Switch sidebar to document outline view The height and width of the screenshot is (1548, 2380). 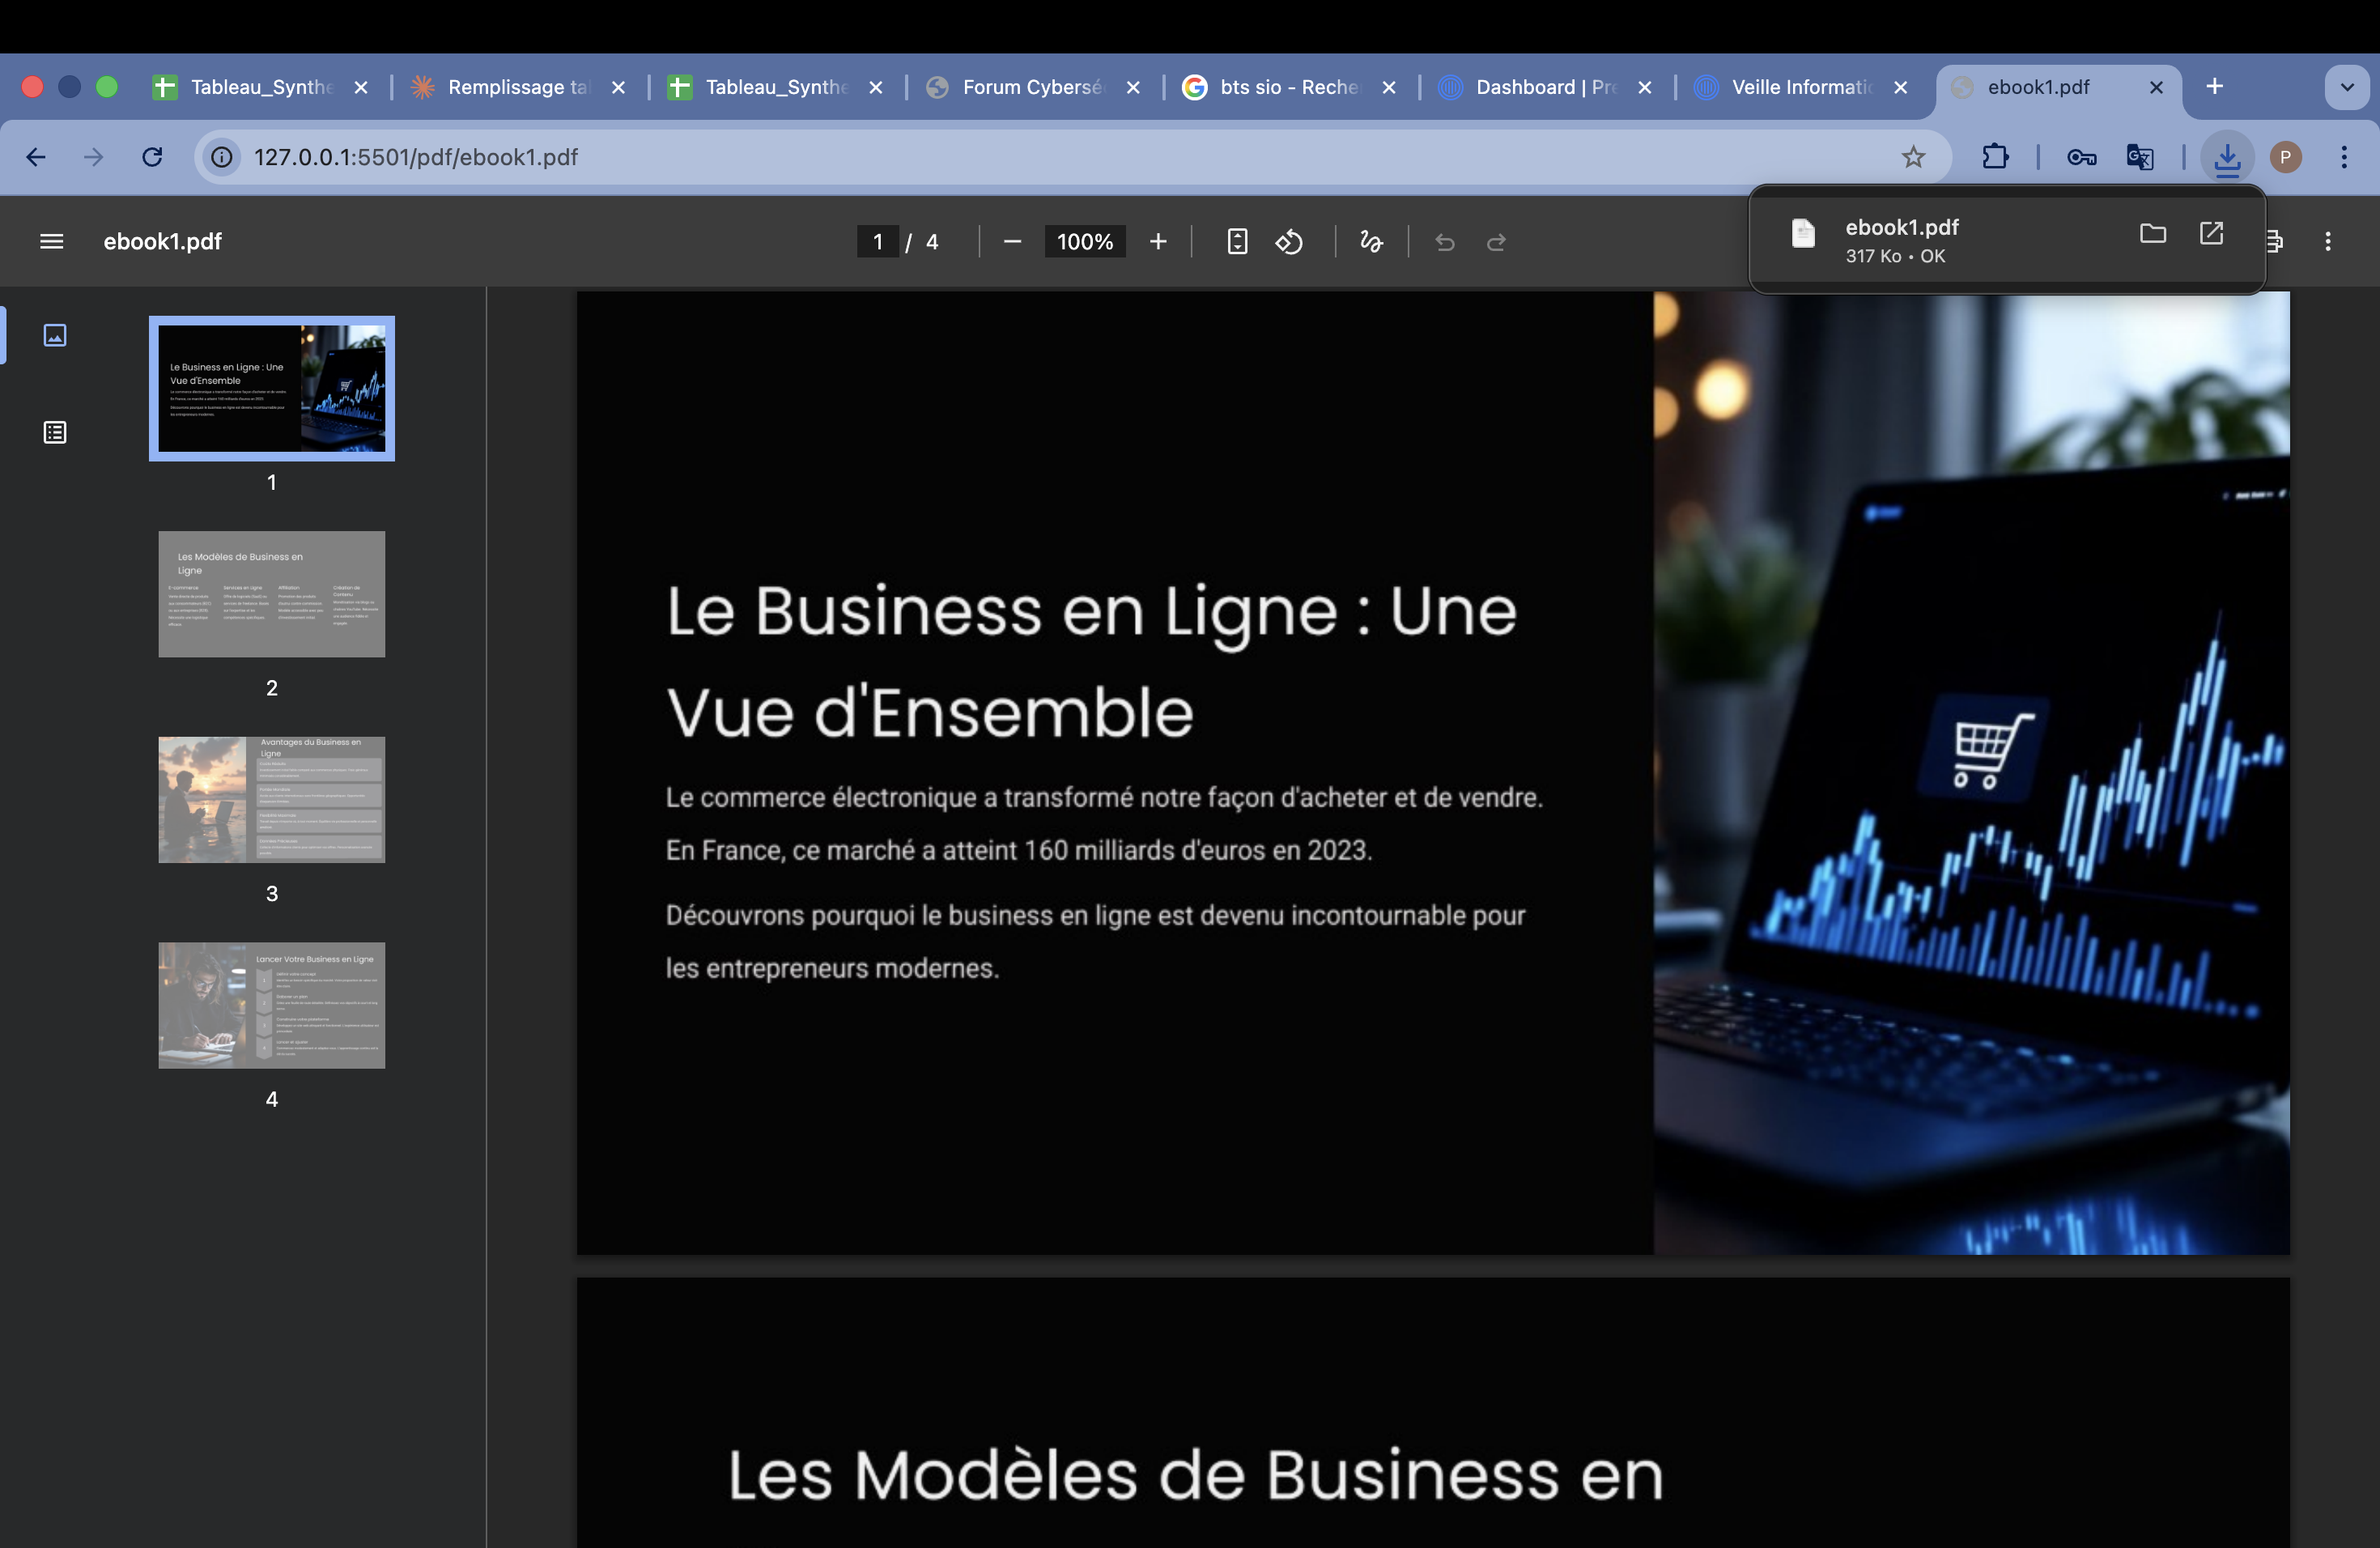click(x=54, y=432)
